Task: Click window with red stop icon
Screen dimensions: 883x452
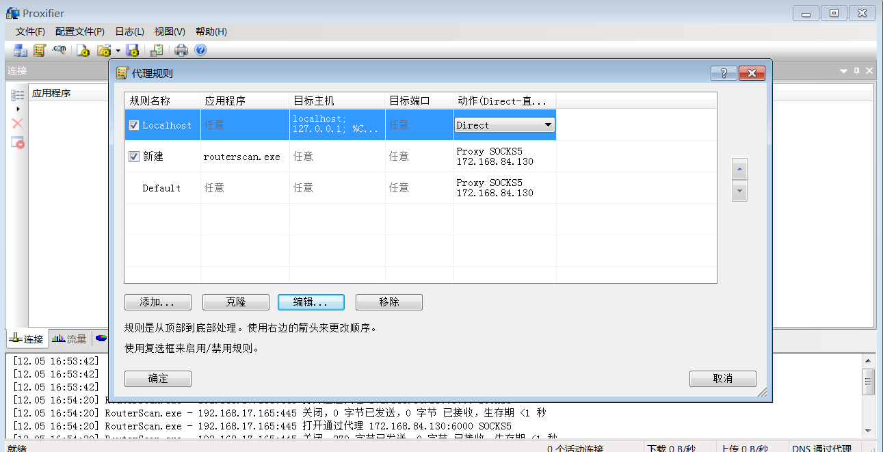Action: pyautogui.click(x=18, y=142)
